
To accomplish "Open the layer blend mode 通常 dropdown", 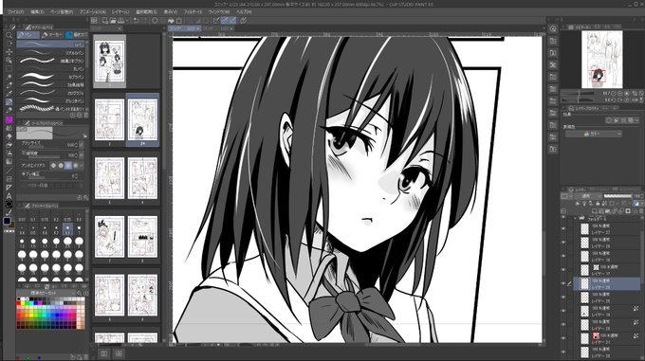I will pyautogui.click(x=589, y=196).
